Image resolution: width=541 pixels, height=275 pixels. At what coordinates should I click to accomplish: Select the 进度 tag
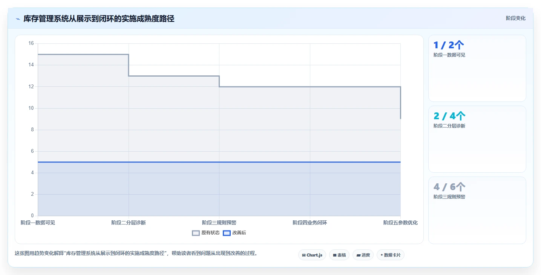363,255
